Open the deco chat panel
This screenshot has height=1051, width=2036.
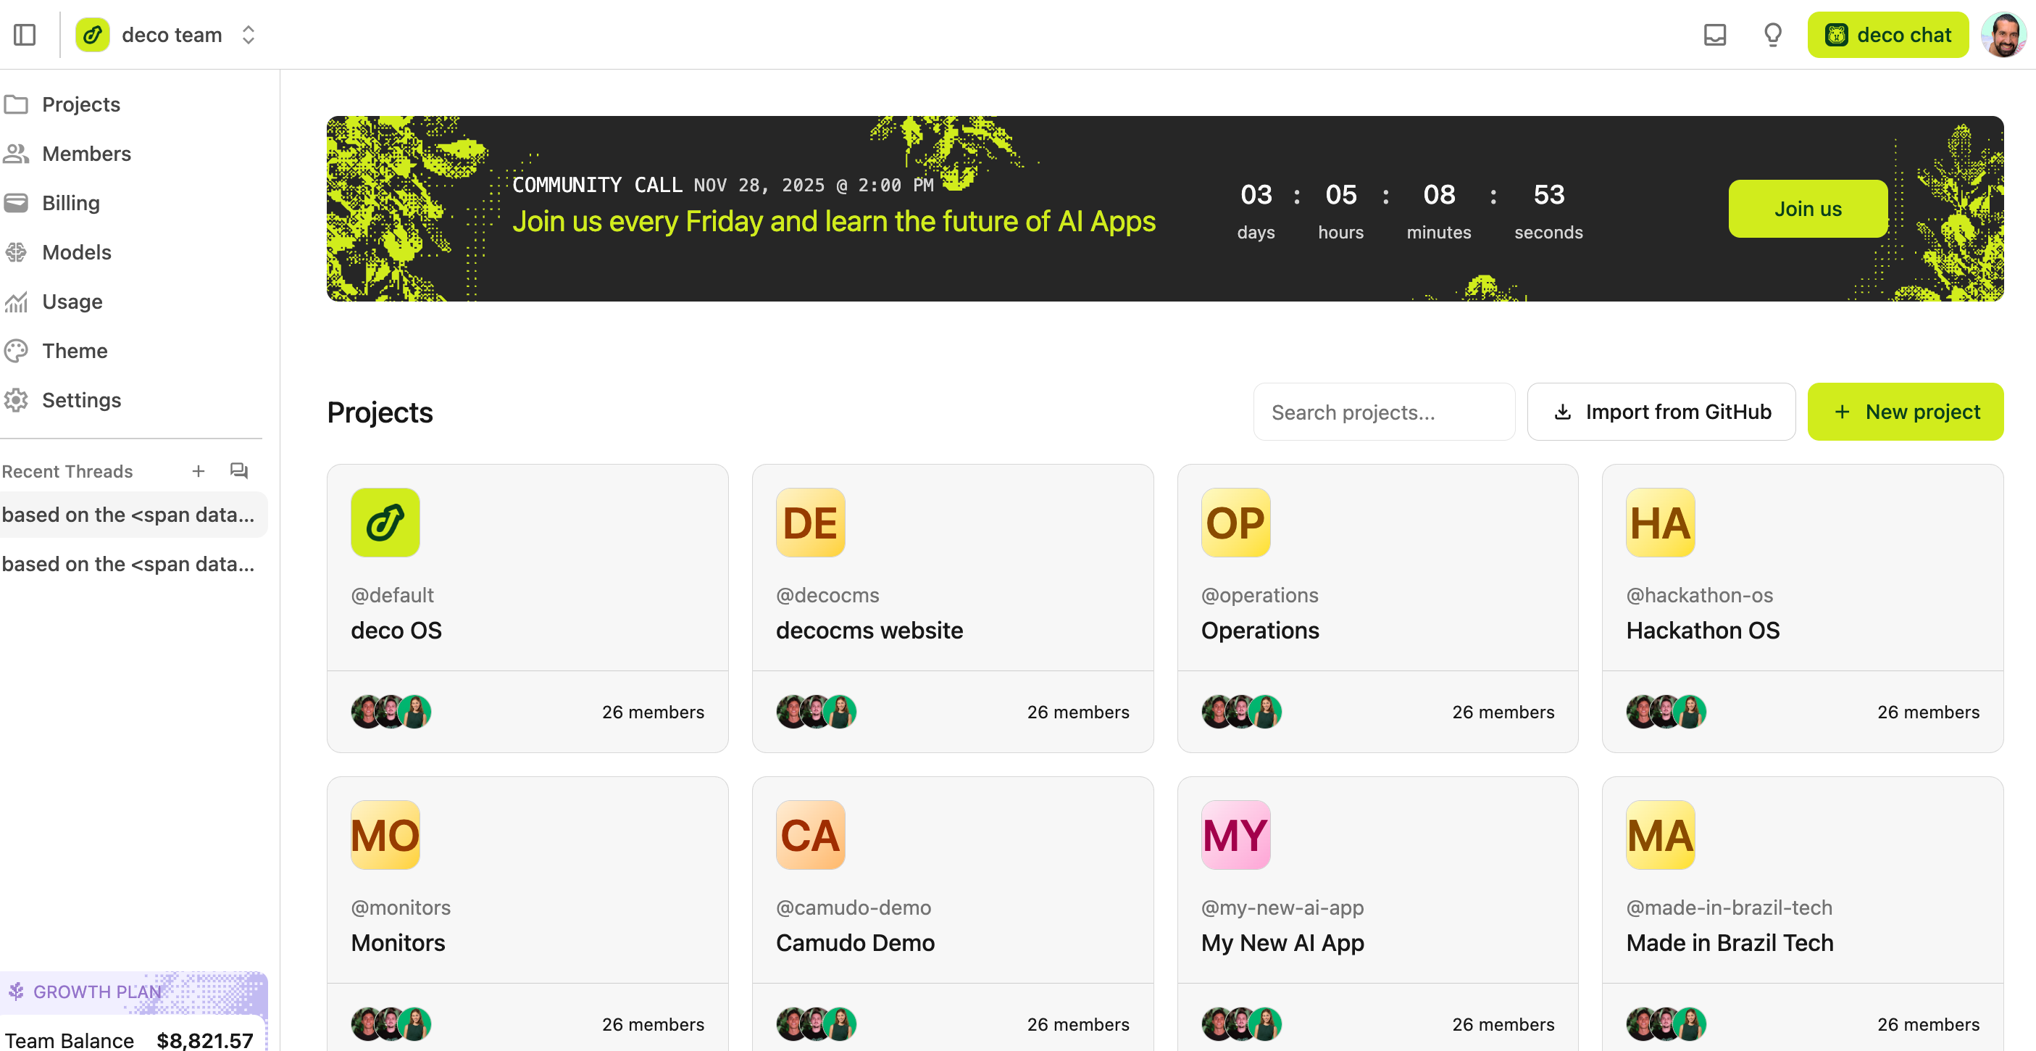[x=1887, y=35]
